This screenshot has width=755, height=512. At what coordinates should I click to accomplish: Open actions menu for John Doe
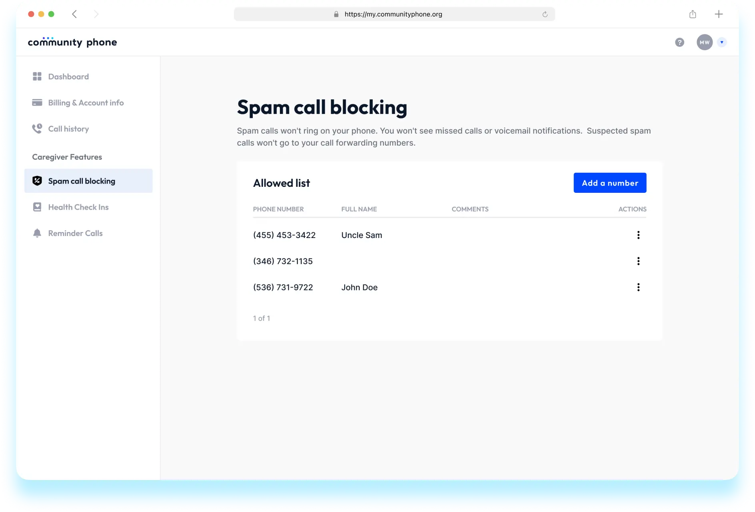tap(638, 287)
